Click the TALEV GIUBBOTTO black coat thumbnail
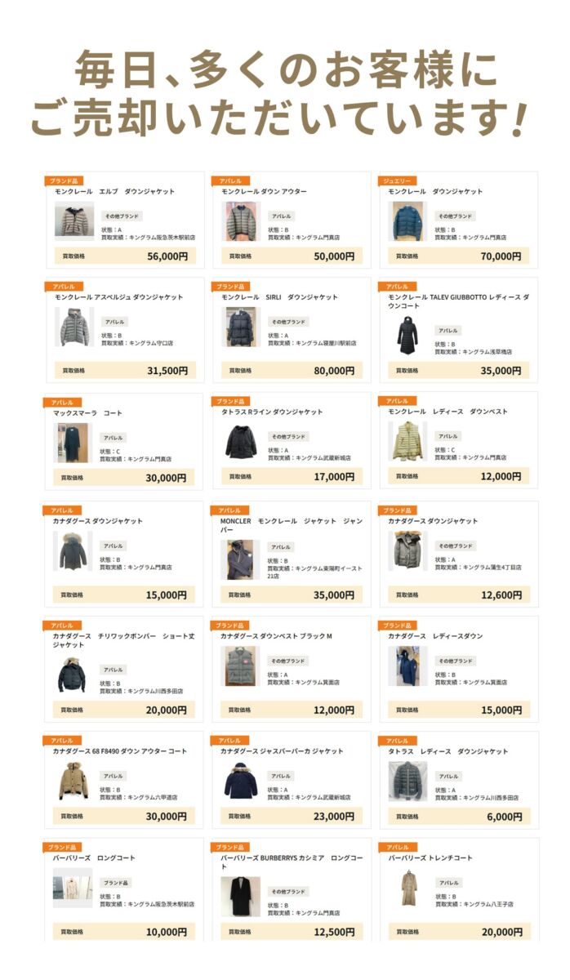 pyautogui.click(x=407, y=335)
